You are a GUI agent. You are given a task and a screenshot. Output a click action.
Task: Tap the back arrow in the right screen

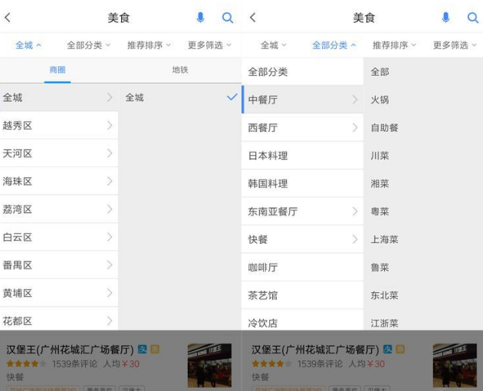(253, 18)
